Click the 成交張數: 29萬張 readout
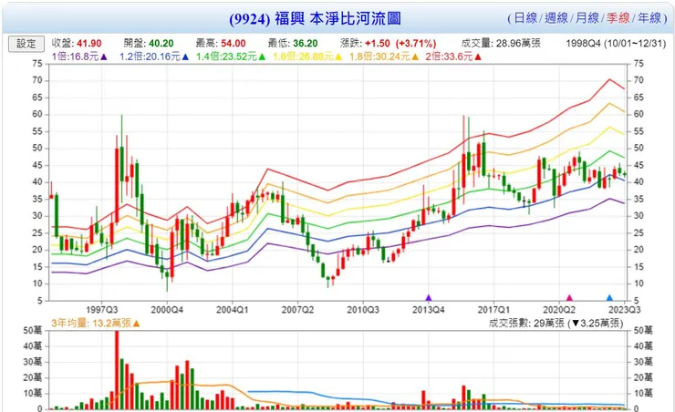Viewport: 675px width, 412px height. pyautogui.click(x=556, y=324)
